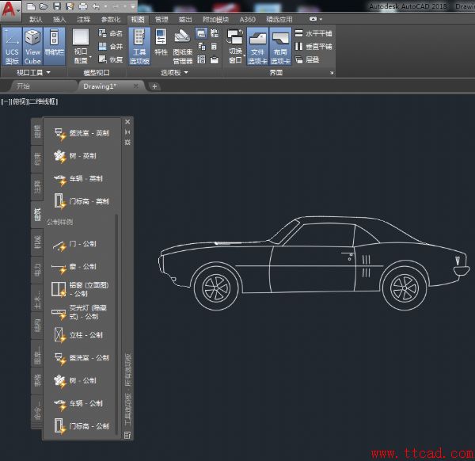The height and width of the screenshot is (461, 475).
Task: Tile windows horizontally (水平平铺)
Action: point(313,33)
